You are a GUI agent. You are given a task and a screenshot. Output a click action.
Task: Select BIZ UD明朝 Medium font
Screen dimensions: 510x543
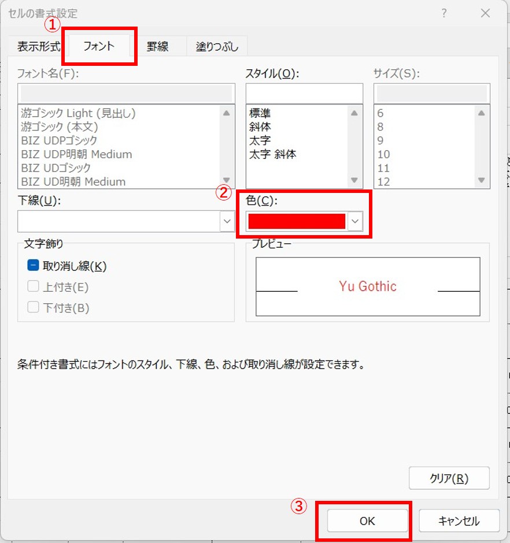pyautogui.click(x=73, y=181)
